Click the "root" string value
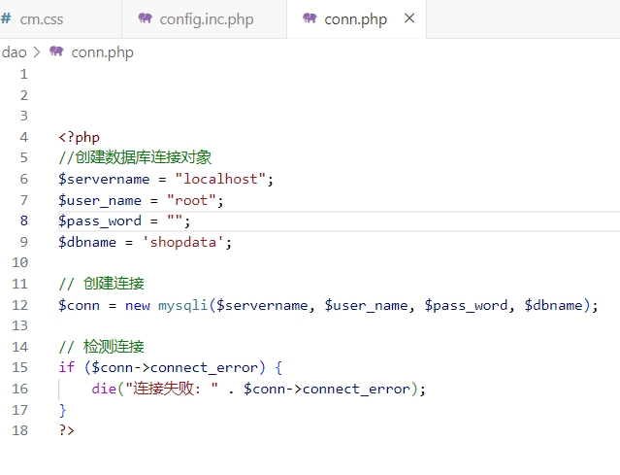Screen dimensions: 620x475 click(191, 200)
